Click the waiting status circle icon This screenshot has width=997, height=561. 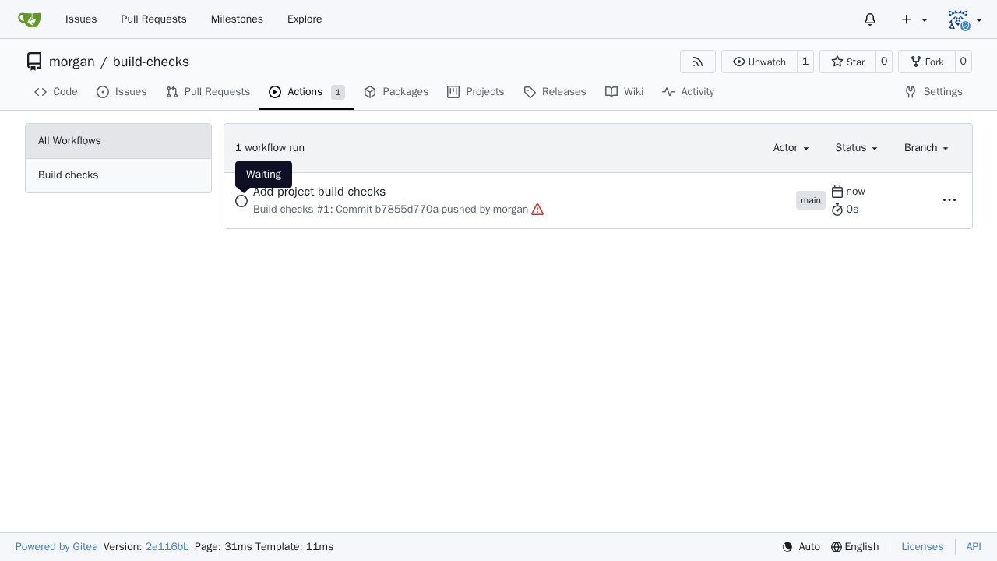coord(241,201)
